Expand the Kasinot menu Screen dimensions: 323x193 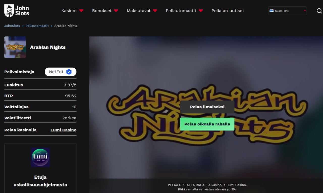(x=72, y=11)
